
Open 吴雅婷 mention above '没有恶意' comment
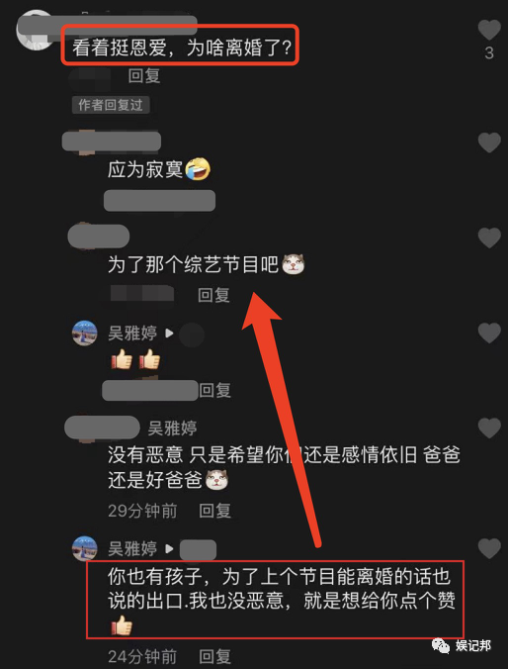pyautogui.click(x=172, y=429)
